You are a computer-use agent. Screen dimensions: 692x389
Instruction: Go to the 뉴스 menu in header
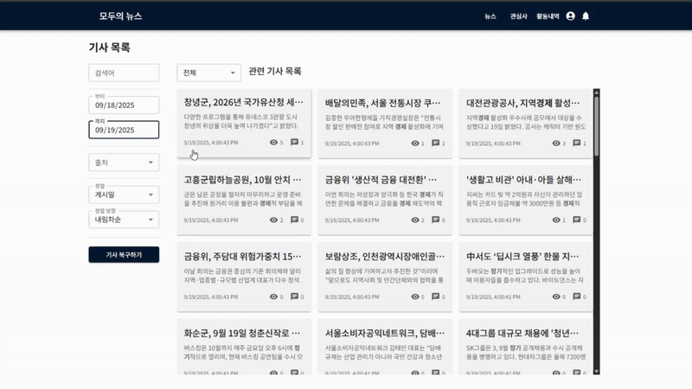490,16
